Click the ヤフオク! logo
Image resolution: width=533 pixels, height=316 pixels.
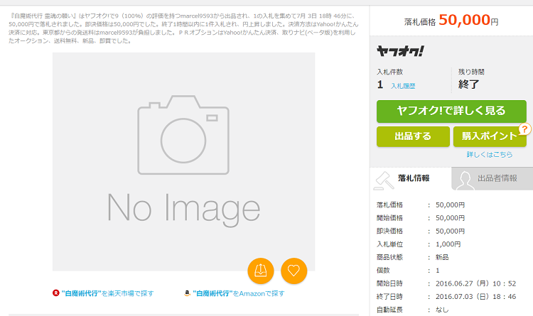click(400, 51)
